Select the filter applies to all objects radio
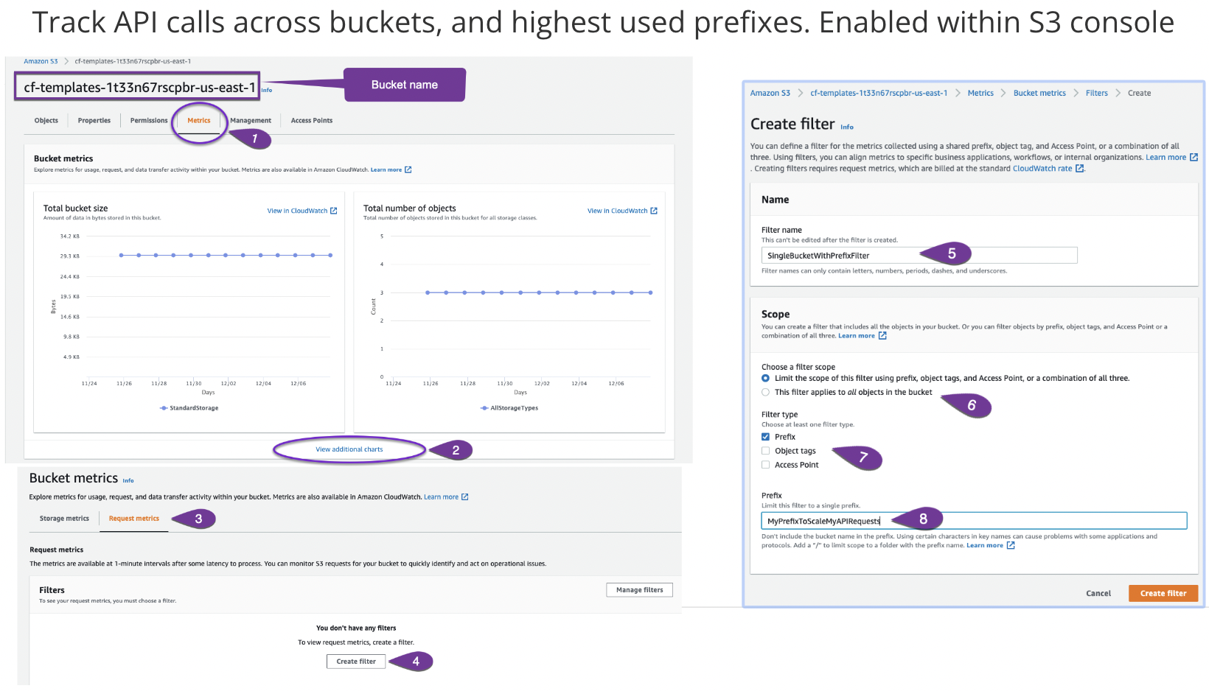The image size is (1209, 691). [765, 392]
